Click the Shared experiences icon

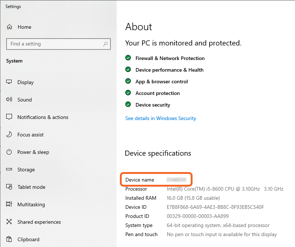pyautogui.click(x=9, y=222)
